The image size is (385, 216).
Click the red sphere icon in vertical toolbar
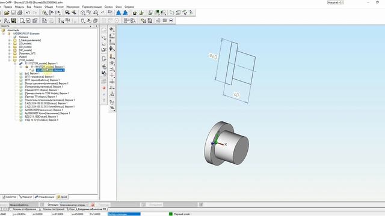104,88
